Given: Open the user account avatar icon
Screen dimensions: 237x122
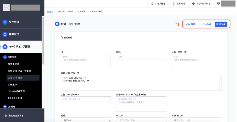Looking at the screenshot, I should [218, 3].
